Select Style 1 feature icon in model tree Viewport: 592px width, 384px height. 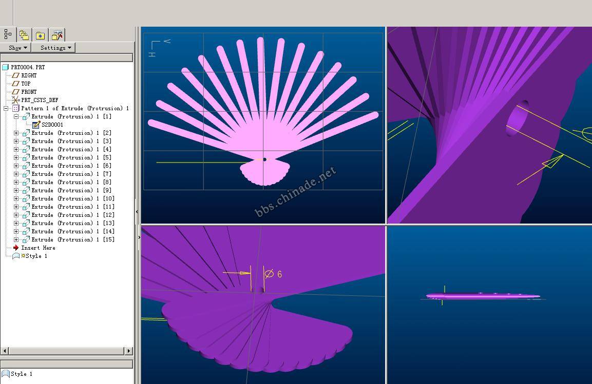[16, 256]
